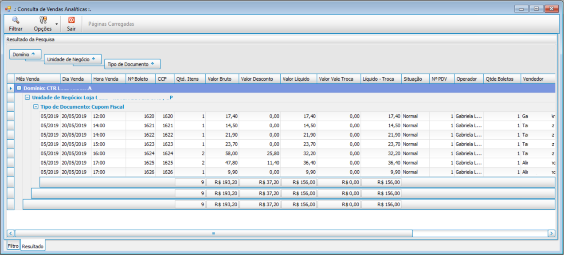Click the Nº Boleto column header
The height and width of the screenshot is (255, 564).
(x=141, y=79)
